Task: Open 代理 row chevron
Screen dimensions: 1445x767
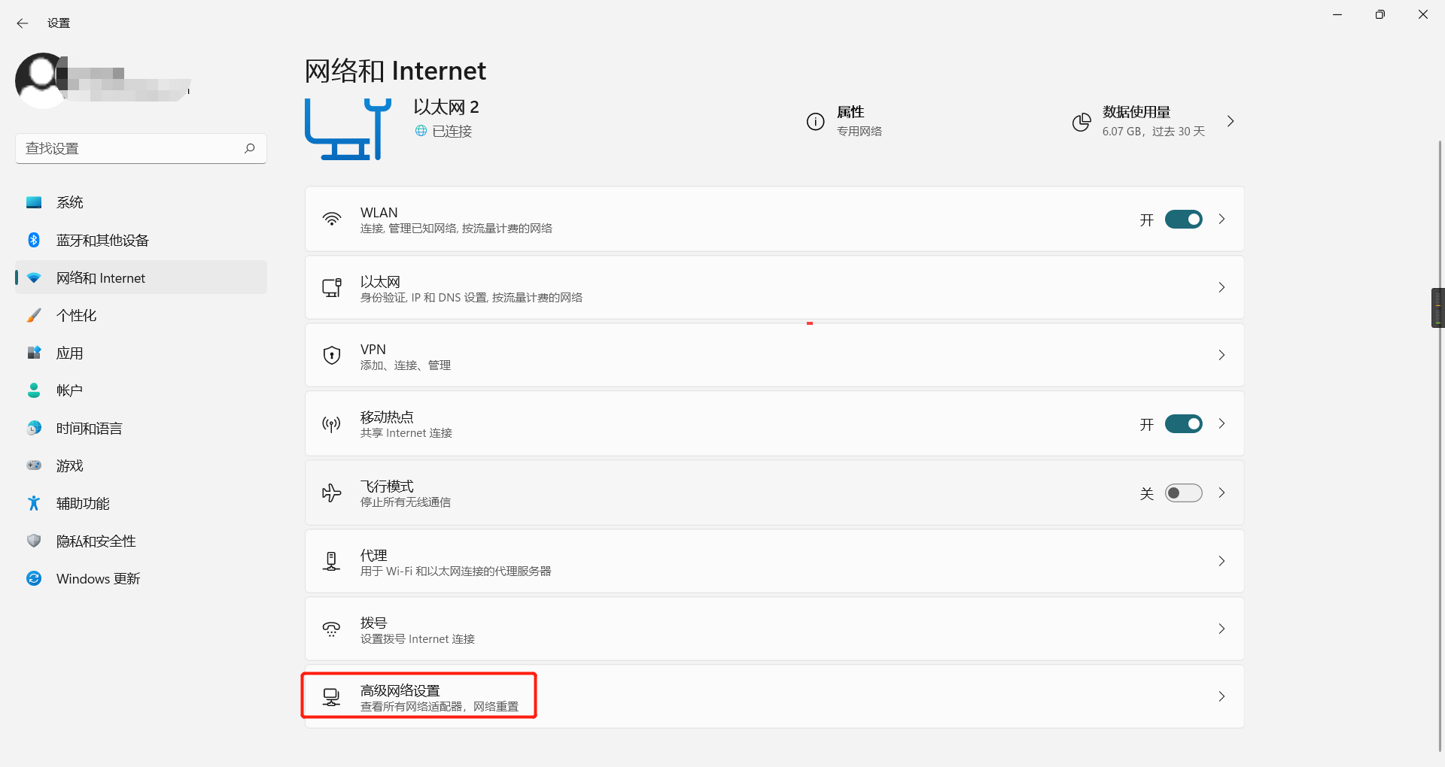Action: click(1221, 561)
